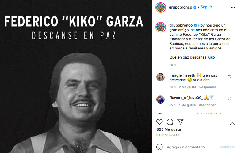Click Seguir to follow grupobronco
The width and height of the screenshot is (237, 153).
coord(206,7)
